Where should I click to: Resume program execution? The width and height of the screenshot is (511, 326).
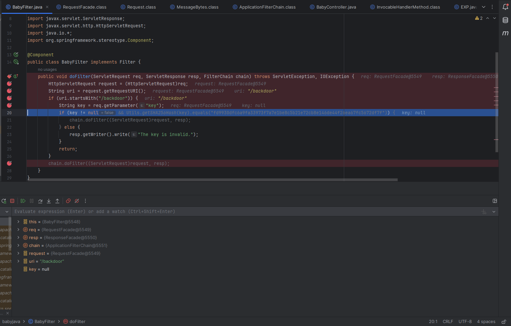[x=23, y=201]
